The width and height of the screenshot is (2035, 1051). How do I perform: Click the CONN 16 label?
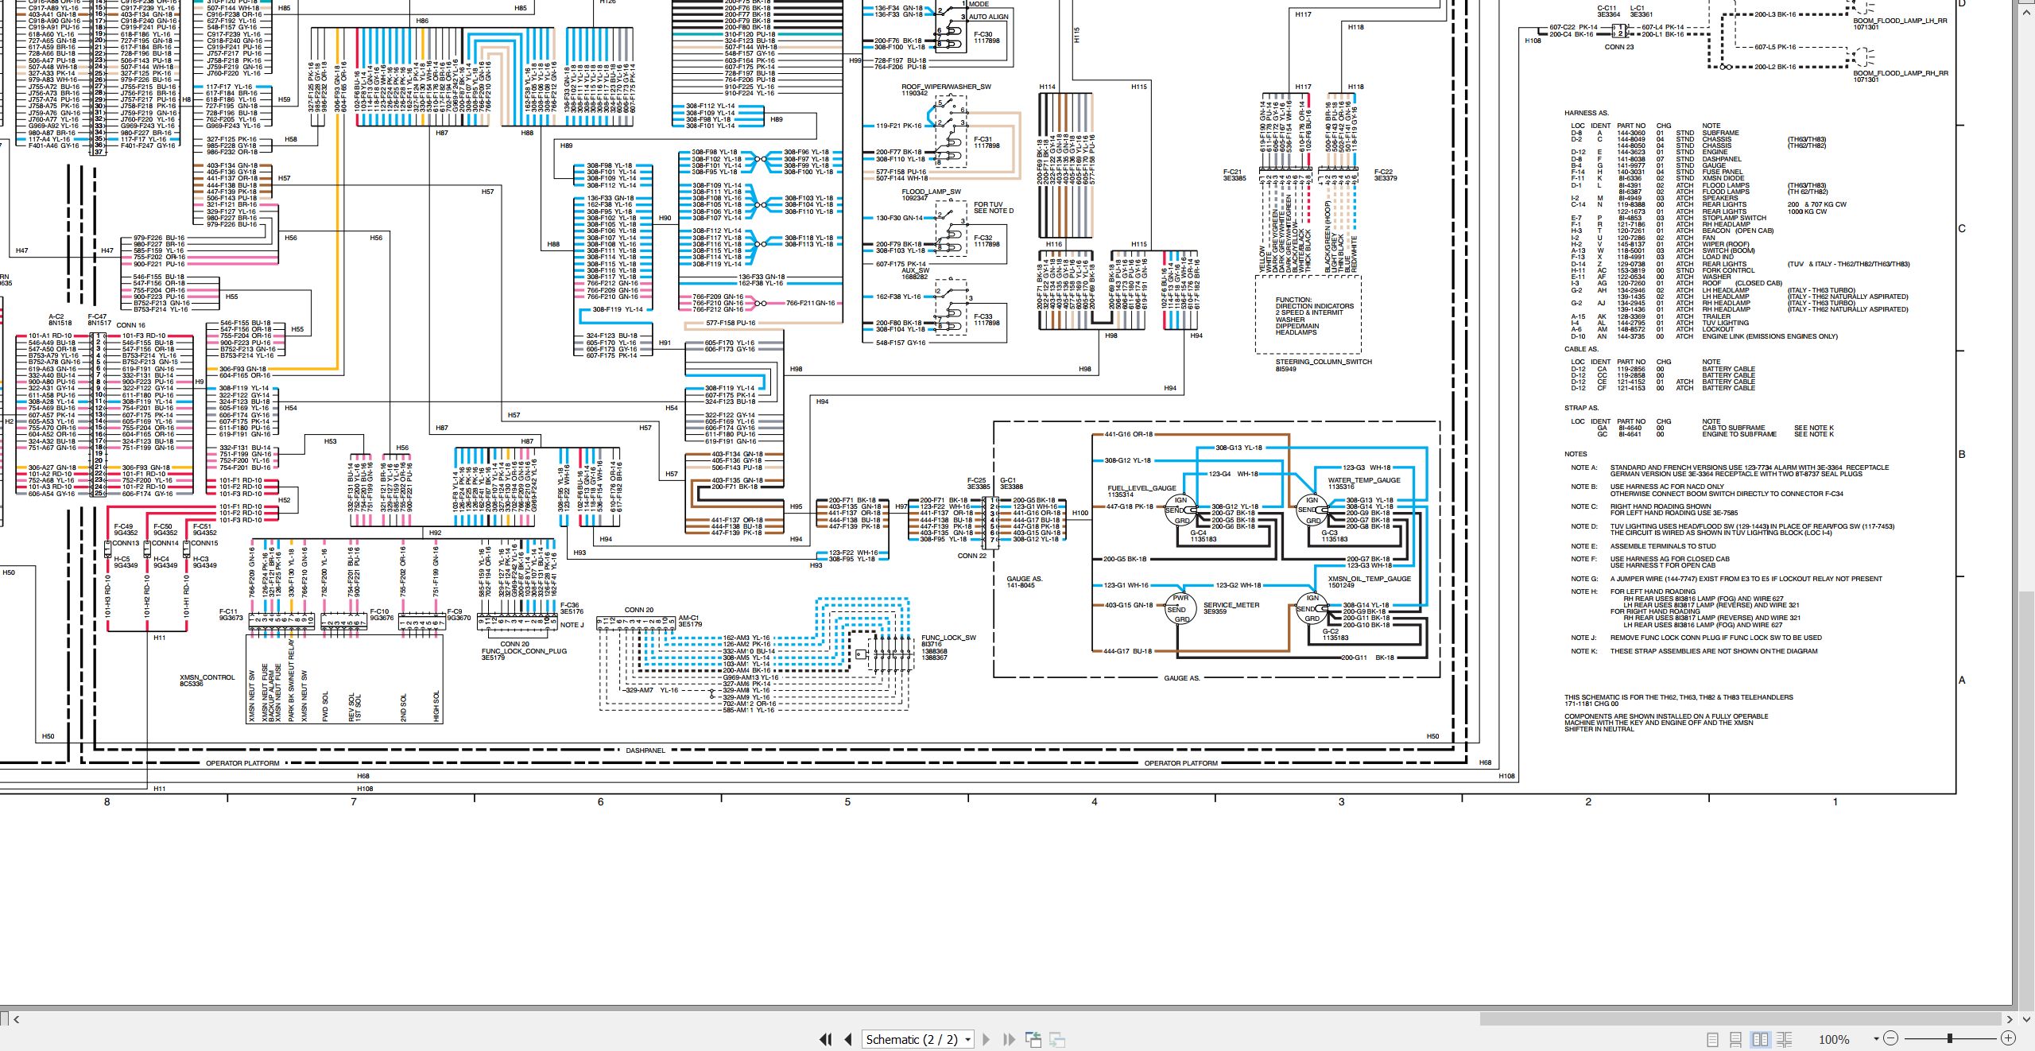click(x=131, y=325)
